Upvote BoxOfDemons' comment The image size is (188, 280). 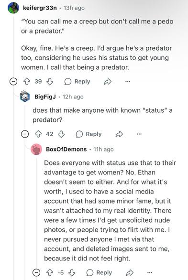pyautogui.click(x=50, y=272)
